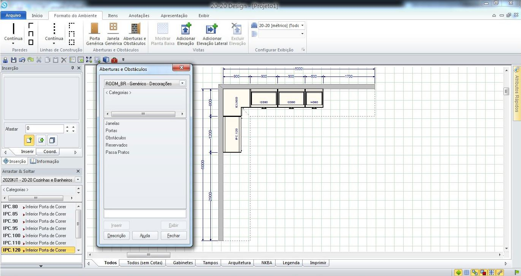Expand the Contínua wall type dropdown
The height and width of the screenshot is (276, 521).
(13, 43)
